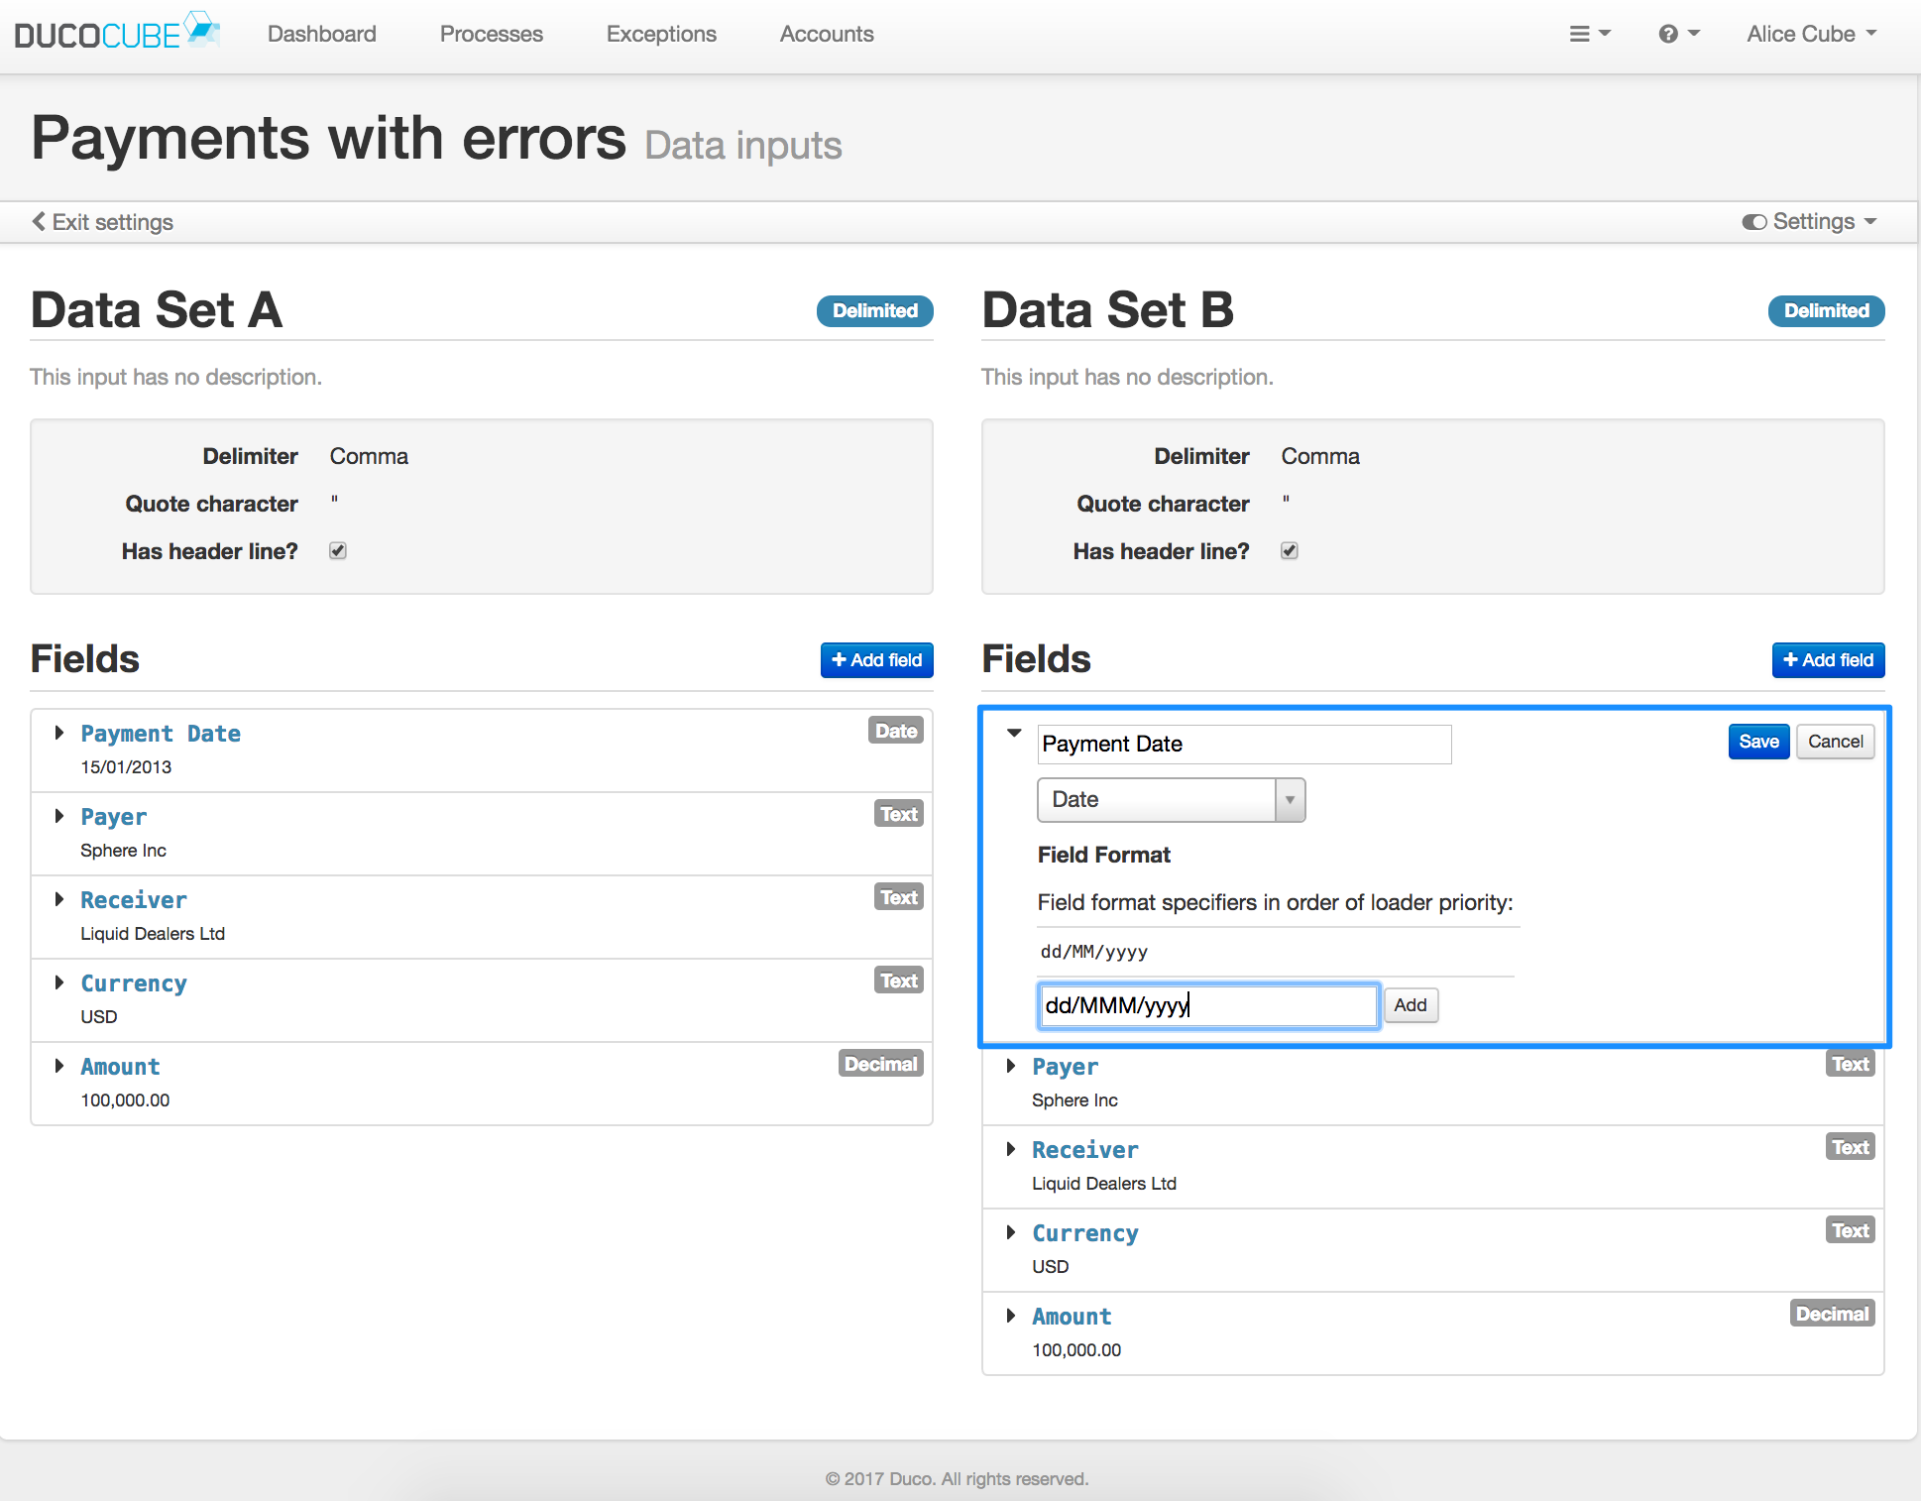Viewport: 1921px width, 1501px height.
Task: Open the Alice Cube account menu
Action: (x=1809, y=33)
